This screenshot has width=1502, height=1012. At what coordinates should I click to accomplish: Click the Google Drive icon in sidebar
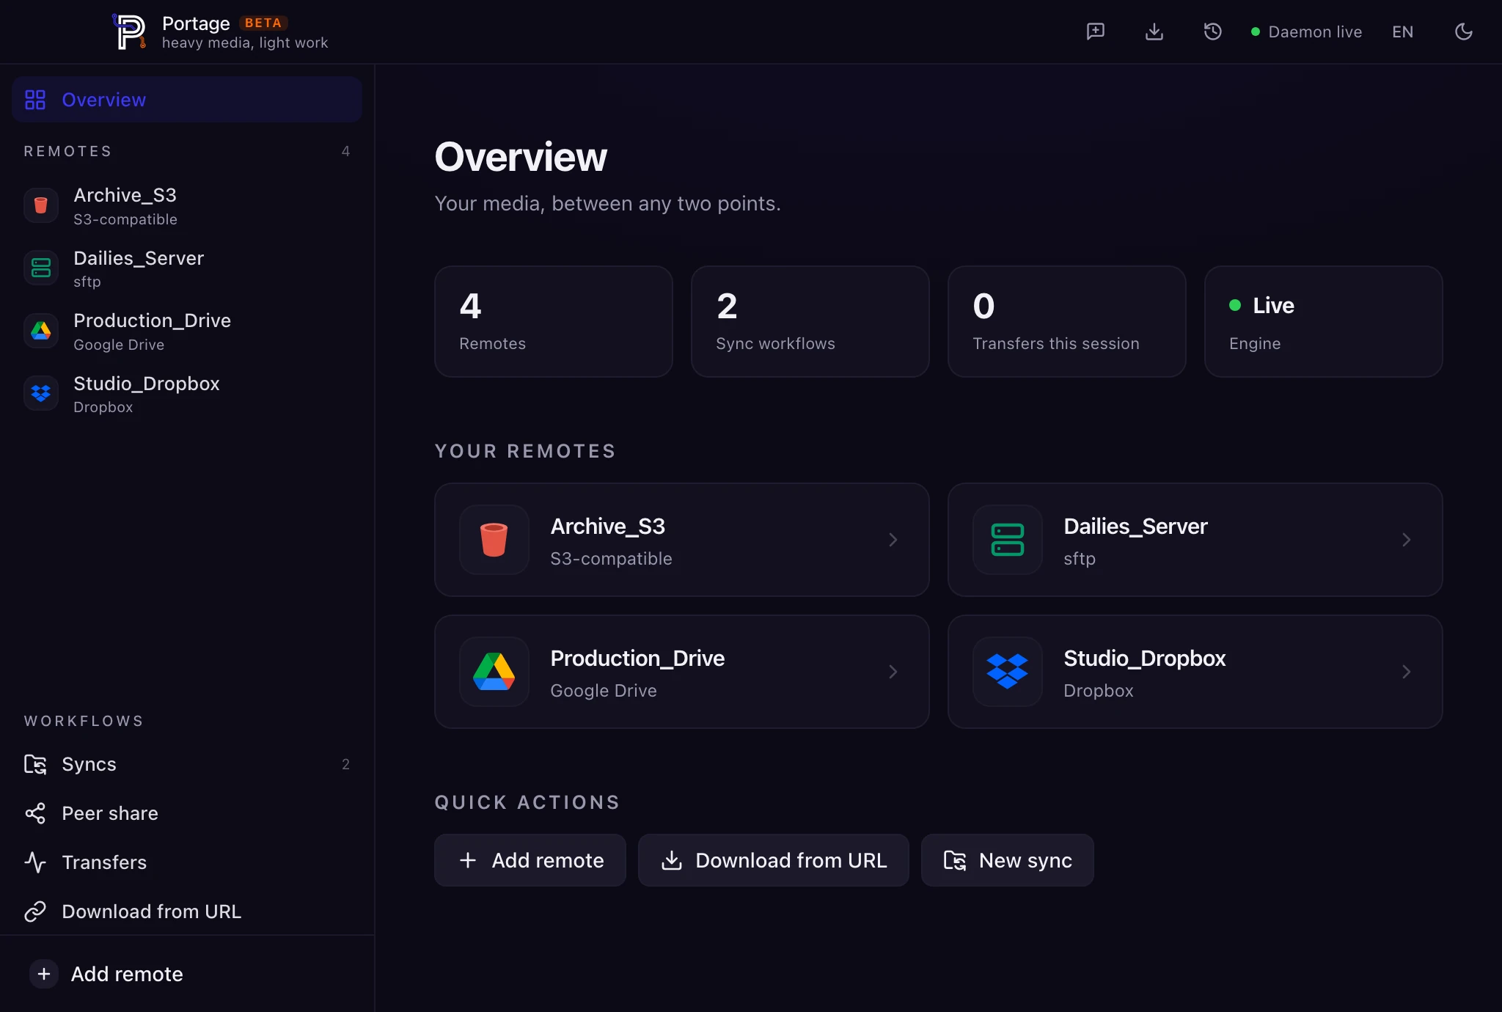coord(41,331)
